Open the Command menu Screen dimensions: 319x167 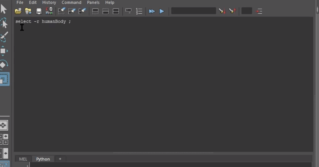(71, 2)
